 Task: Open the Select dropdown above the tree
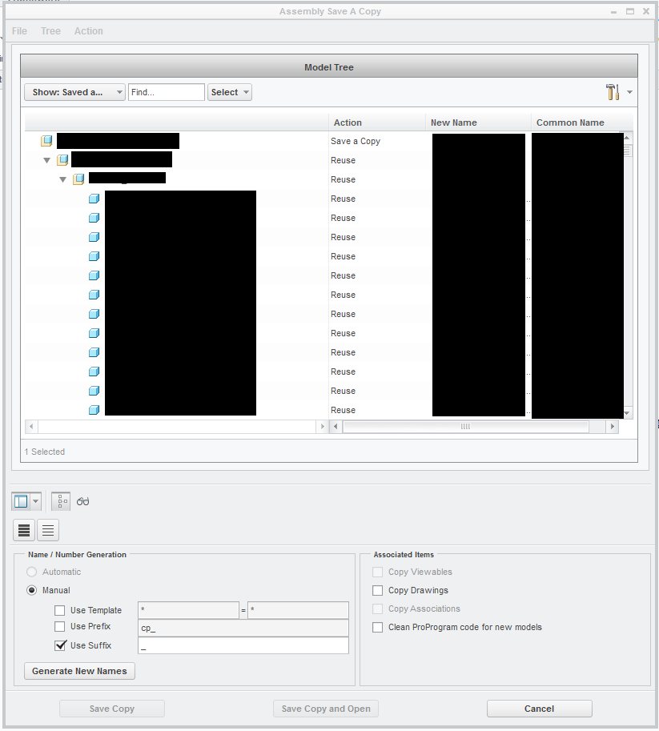[229, 91]
